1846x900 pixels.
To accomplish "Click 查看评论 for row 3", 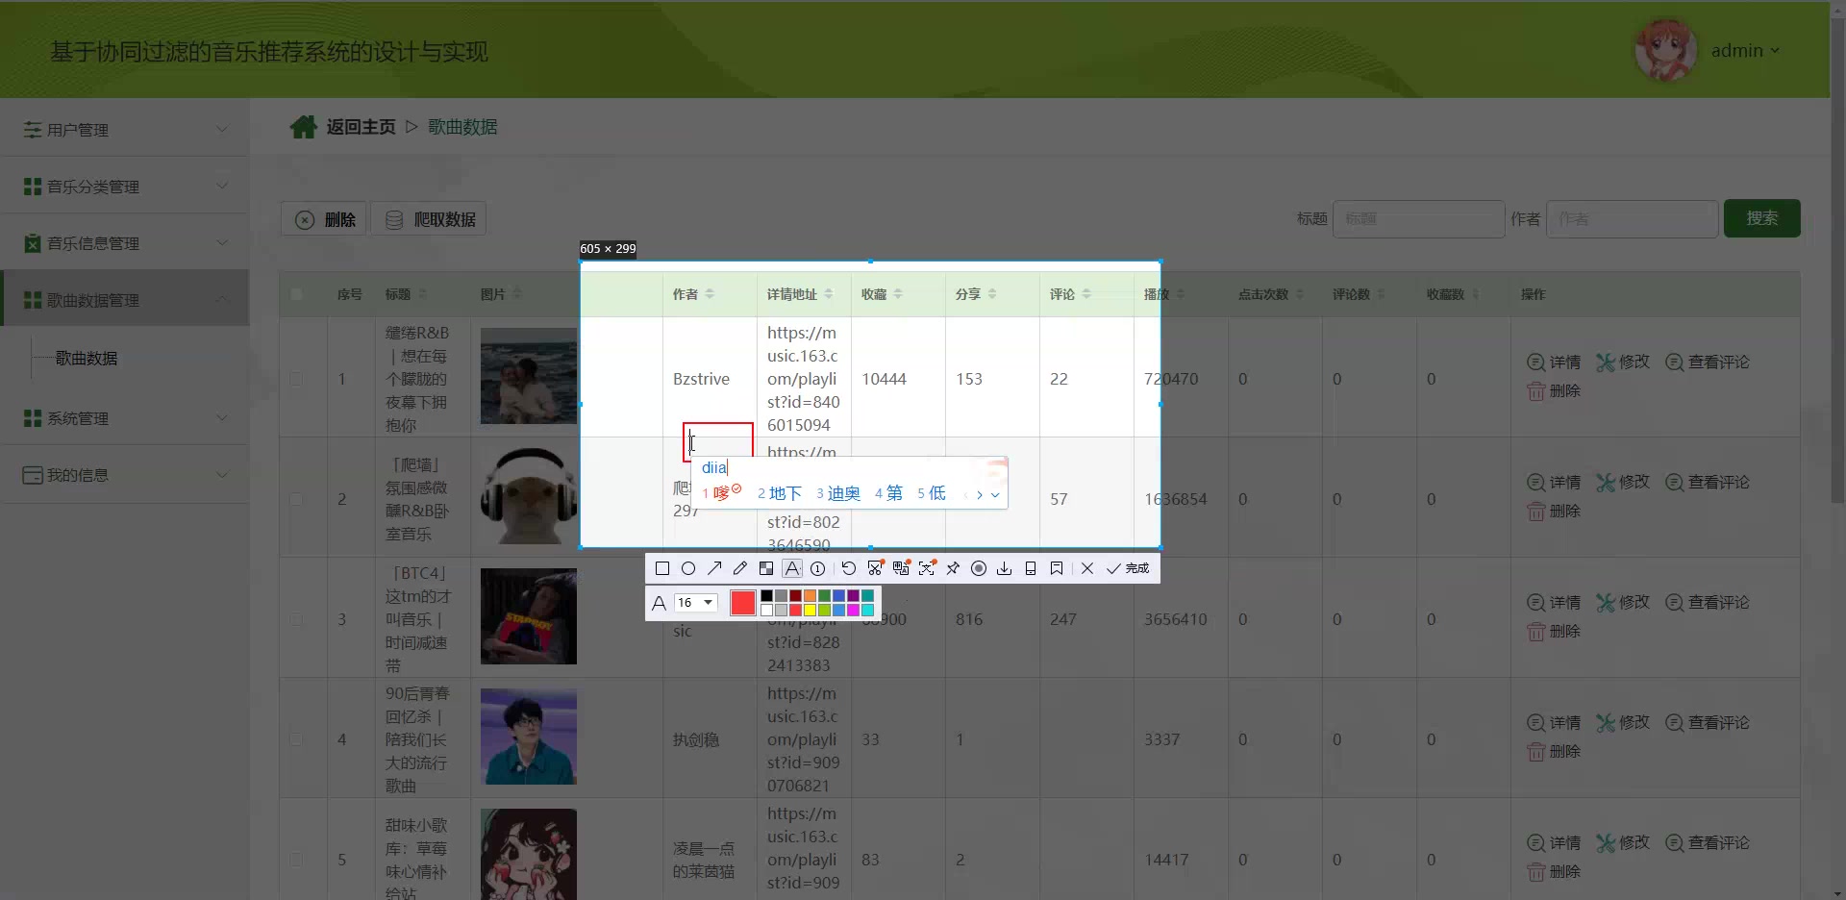I will [1708, 602].
